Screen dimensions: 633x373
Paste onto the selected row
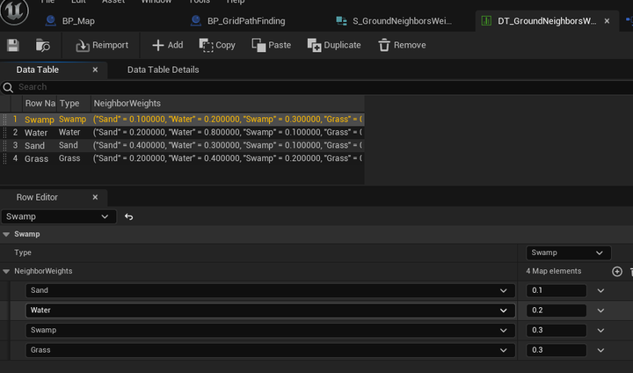(x=271, y=45)
